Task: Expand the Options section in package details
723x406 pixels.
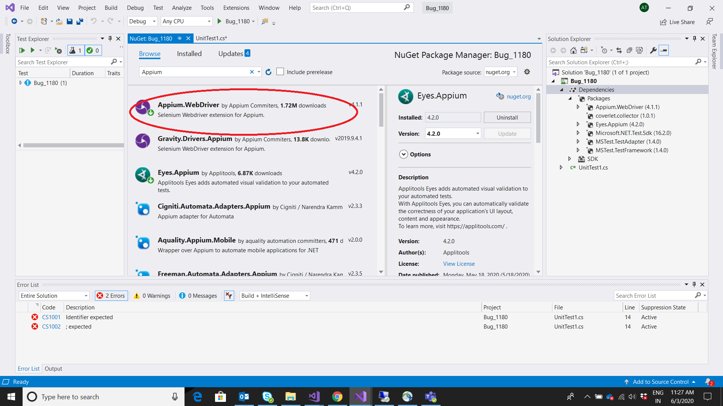Action: 404,154
